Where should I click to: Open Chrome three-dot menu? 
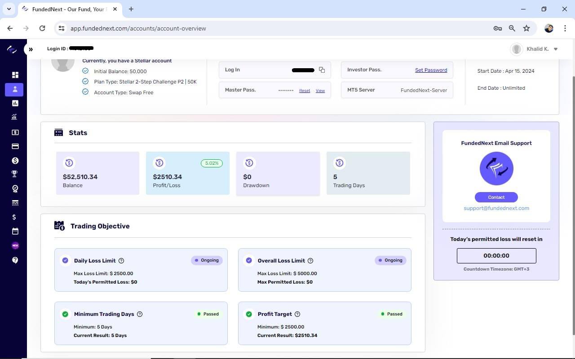[x=565, y=28]
